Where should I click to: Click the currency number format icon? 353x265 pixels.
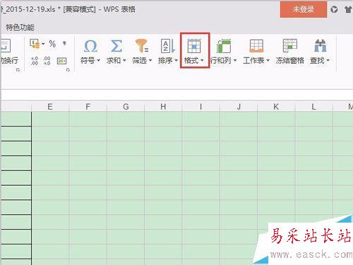[x=35, y=44]
